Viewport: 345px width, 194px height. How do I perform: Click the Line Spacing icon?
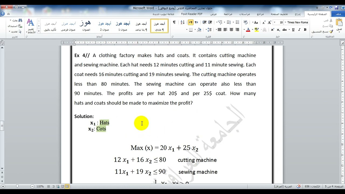(209, 30)
